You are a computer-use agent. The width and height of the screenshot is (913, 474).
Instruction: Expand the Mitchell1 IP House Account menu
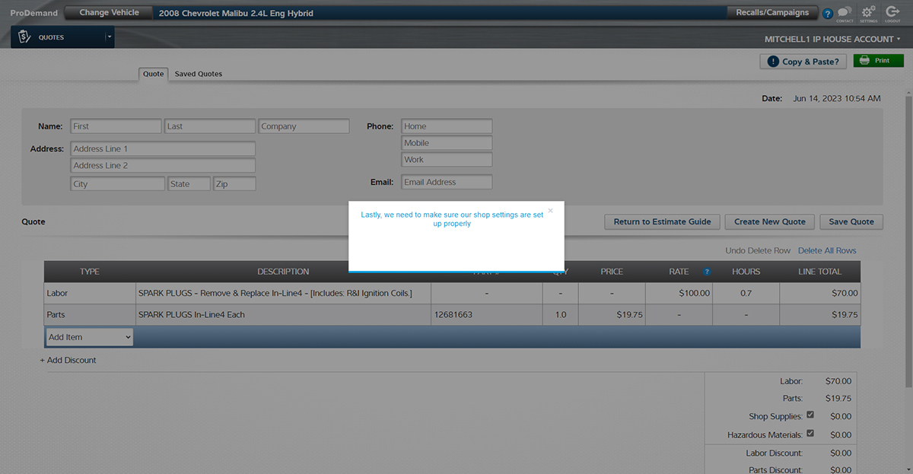(x=832, y=39)
